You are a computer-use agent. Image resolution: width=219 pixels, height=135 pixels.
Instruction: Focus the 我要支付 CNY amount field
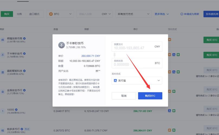coord(137,46)
